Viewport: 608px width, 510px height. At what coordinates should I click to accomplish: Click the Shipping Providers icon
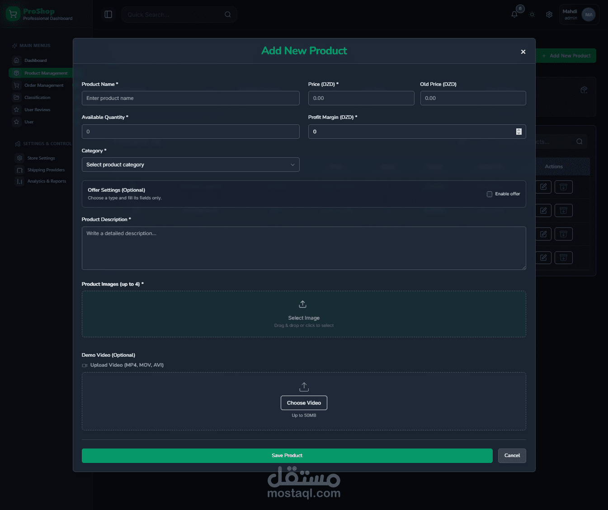pos(19,170)
